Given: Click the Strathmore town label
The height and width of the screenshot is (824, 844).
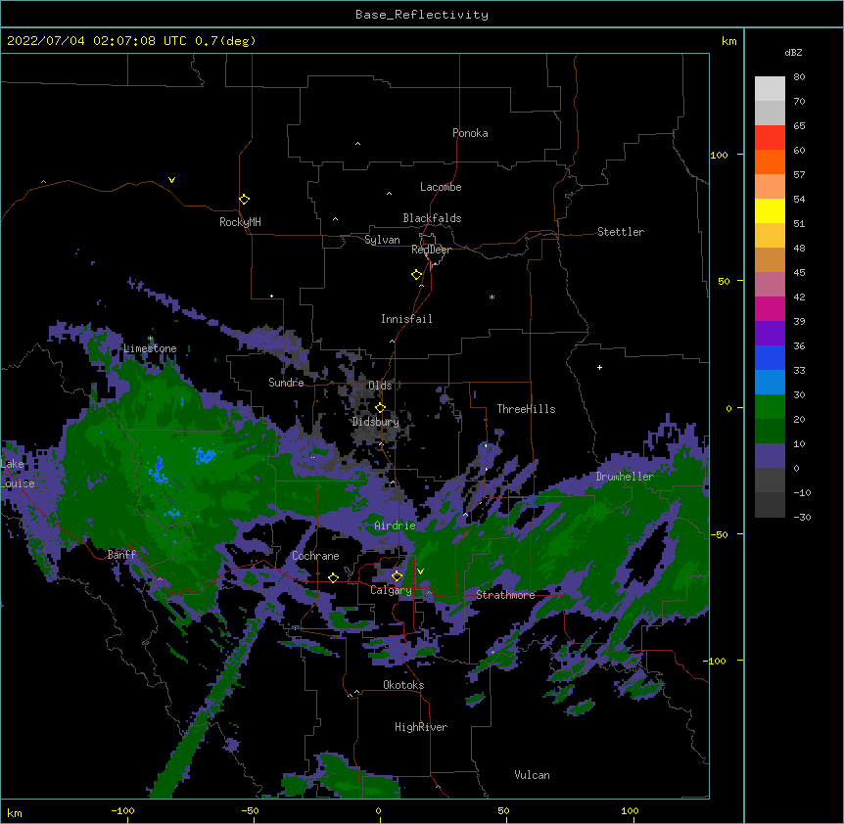Looking at the screenshot, I should click(505, 595).
